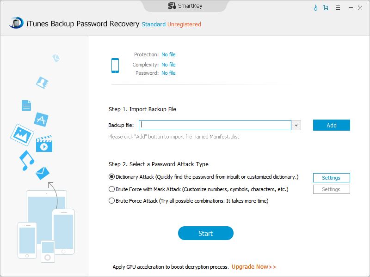
Task: Click the music note icon in sidebar
Action: point(26,160)
